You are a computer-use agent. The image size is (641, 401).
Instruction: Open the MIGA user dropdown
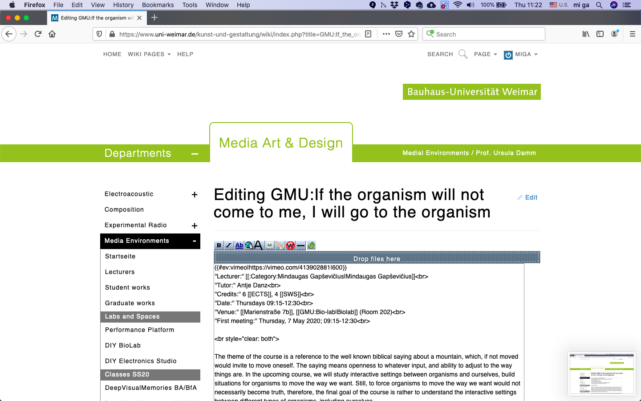coord(521,54)
